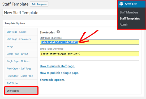
Task: Select the Staff Templates submenu item
Action: pyautogui.click(x=130, y=19)
